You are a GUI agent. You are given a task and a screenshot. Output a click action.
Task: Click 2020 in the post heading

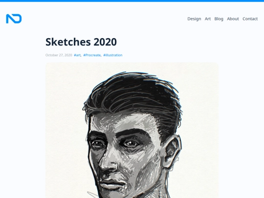click(x=105, y=42)
